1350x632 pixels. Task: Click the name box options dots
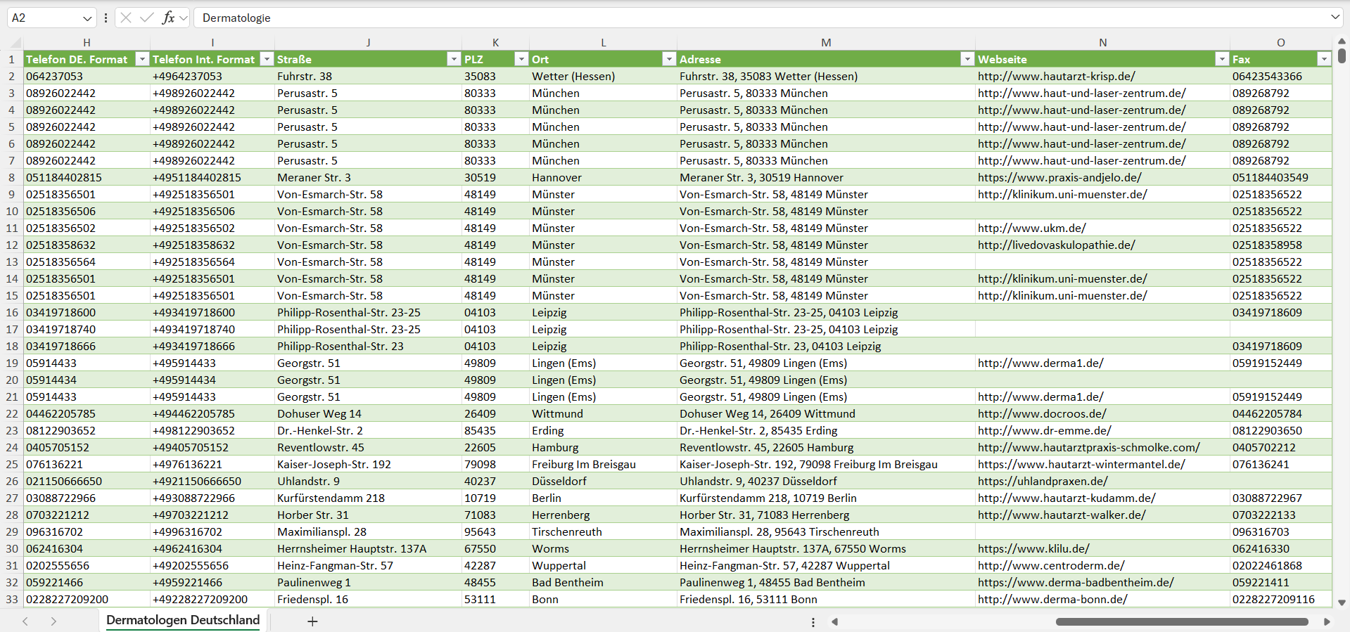pyautogui.click(x=106, y=18)
